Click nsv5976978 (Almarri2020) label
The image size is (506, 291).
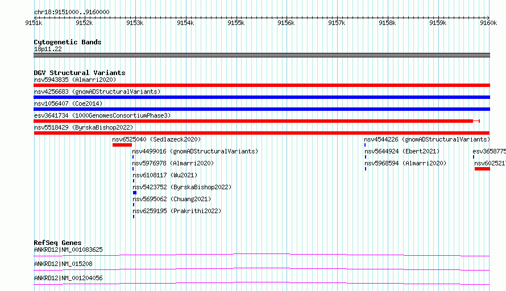pos(173,163)
